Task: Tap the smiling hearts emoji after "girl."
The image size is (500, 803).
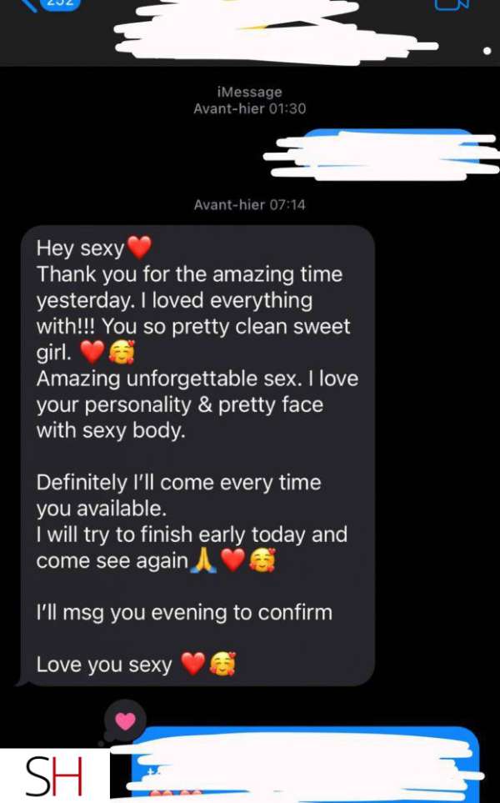Action: (x=122, y=352)
